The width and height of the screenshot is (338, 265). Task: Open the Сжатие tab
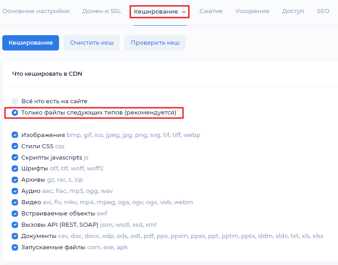[x=211, y=11]
